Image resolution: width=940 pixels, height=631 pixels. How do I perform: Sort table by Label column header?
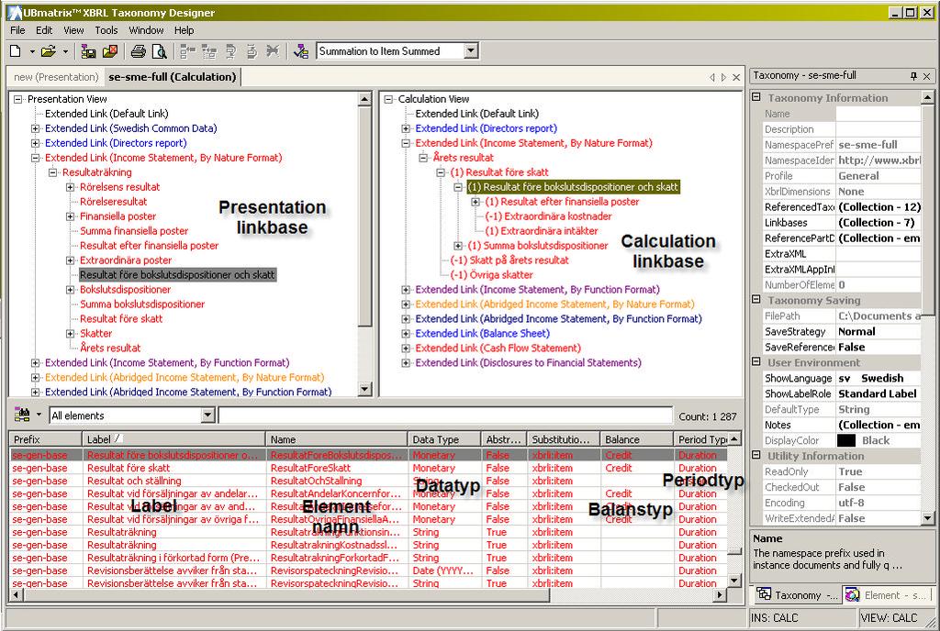point(173,439)
